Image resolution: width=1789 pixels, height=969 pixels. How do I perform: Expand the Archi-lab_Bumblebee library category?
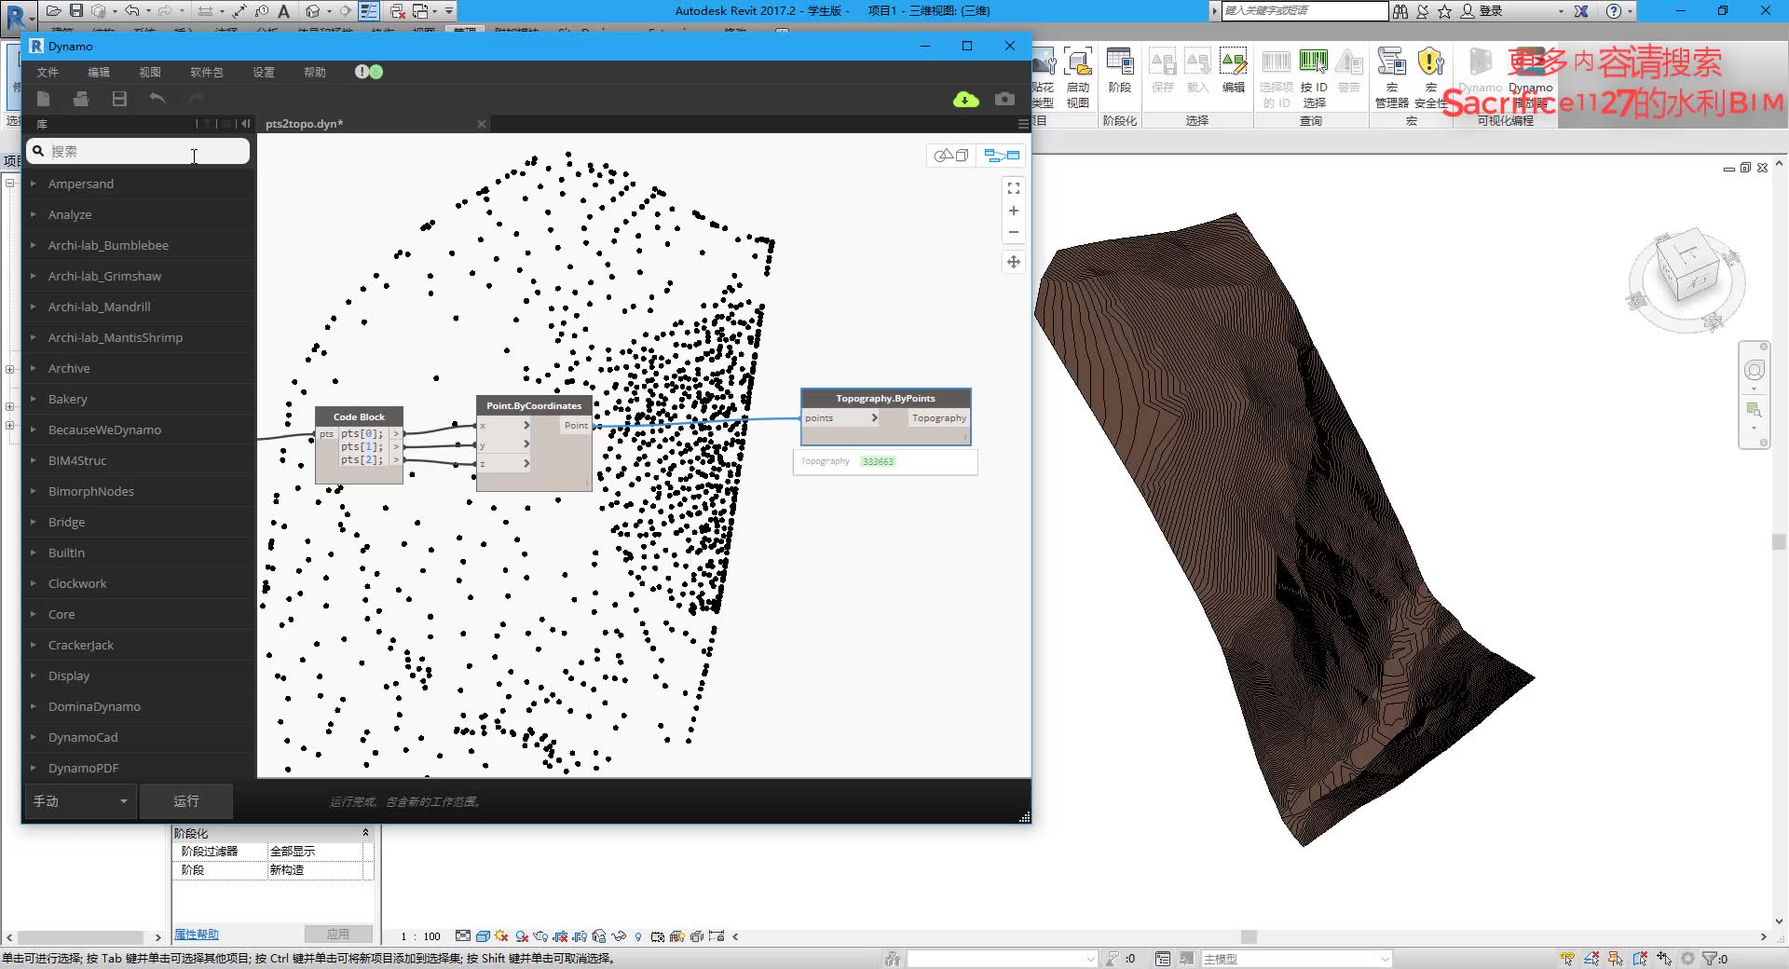pyautogui.click(x=108, y=245)
